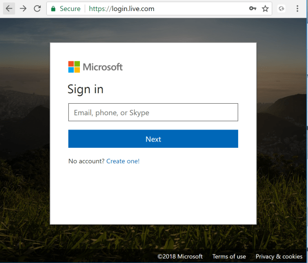Select the login.live.com URL in address bar
The height and width of the screenshot is (263, 308).
122,9
